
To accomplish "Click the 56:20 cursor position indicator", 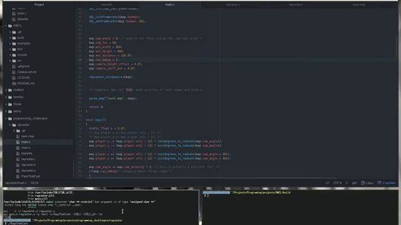I will (x=35, y=183).
